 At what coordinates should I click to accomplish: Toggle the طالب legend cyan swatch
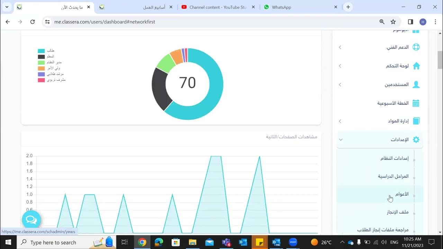[x=41, y=51]
